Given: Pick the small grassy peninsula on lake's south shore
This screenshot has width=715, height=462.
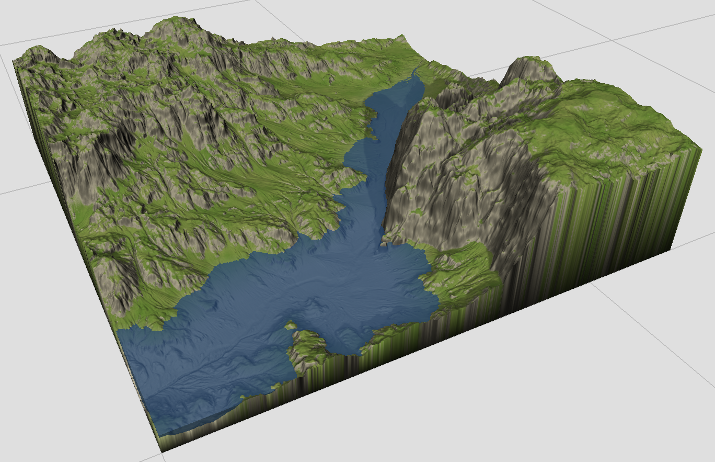Looking at the screenshot, I should coord(308,348).
